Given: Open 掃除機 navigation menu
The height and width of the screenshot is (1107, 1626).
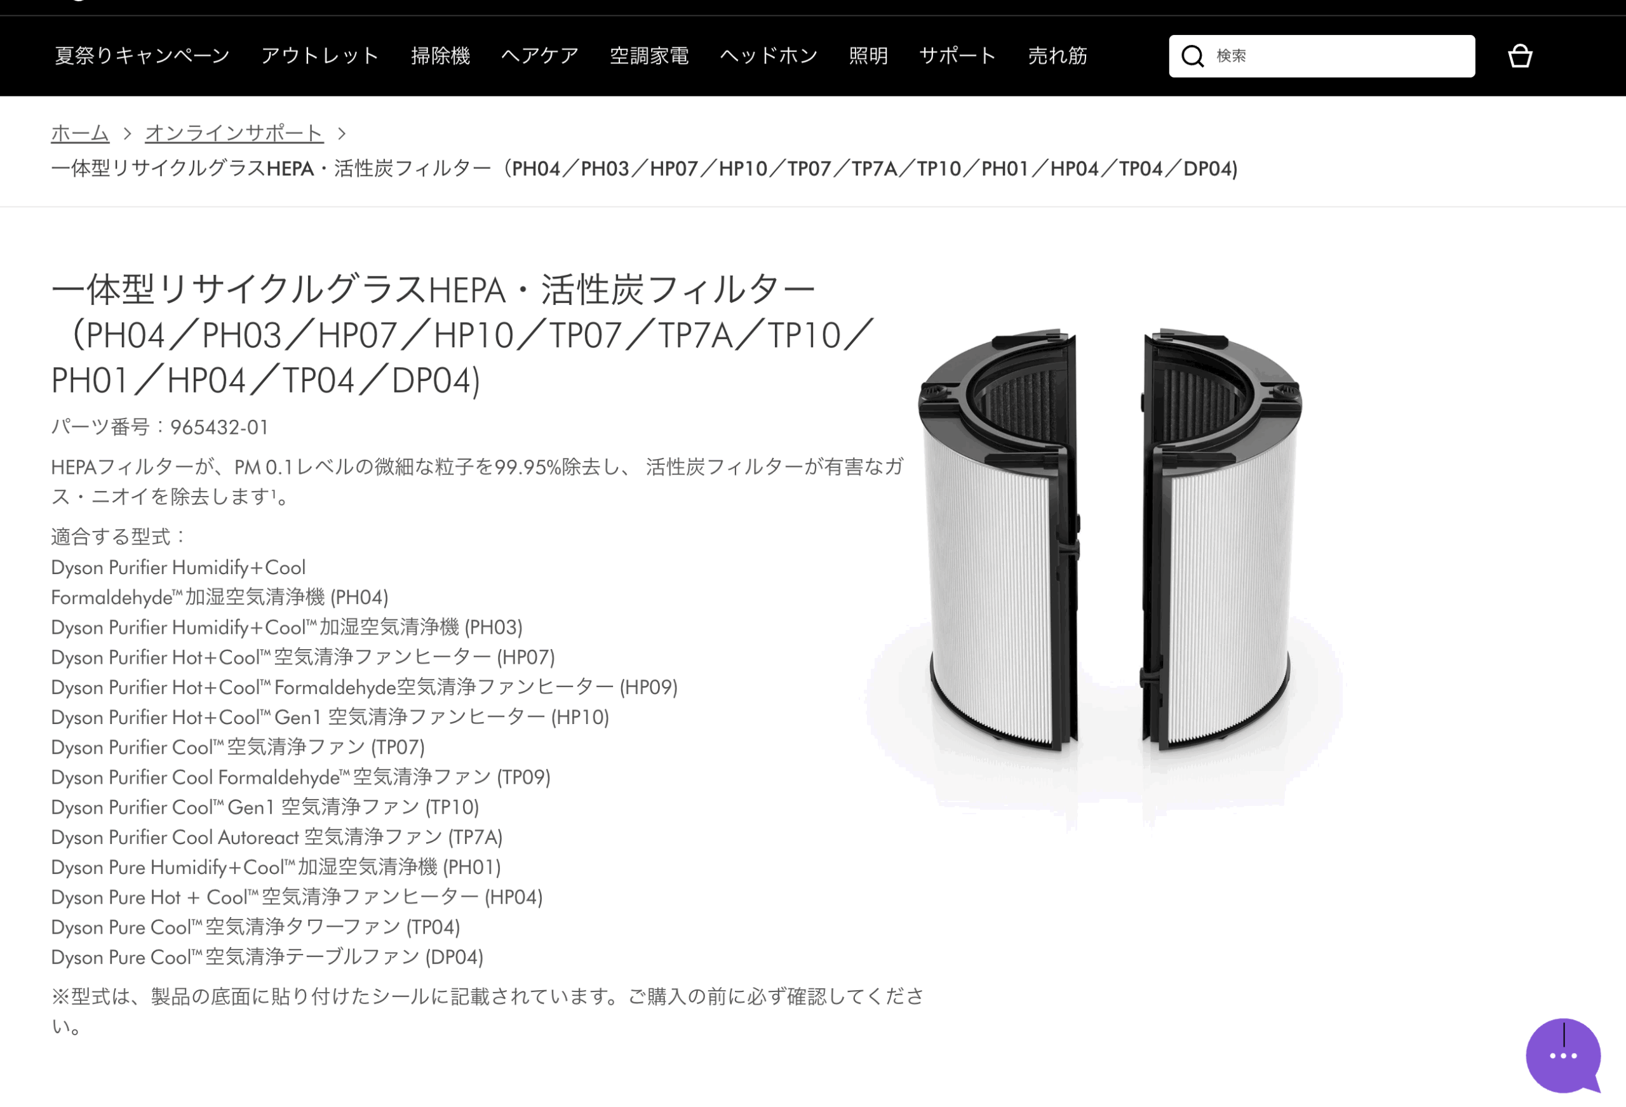Looking at the screenshot, I should (x=440, y=56).
